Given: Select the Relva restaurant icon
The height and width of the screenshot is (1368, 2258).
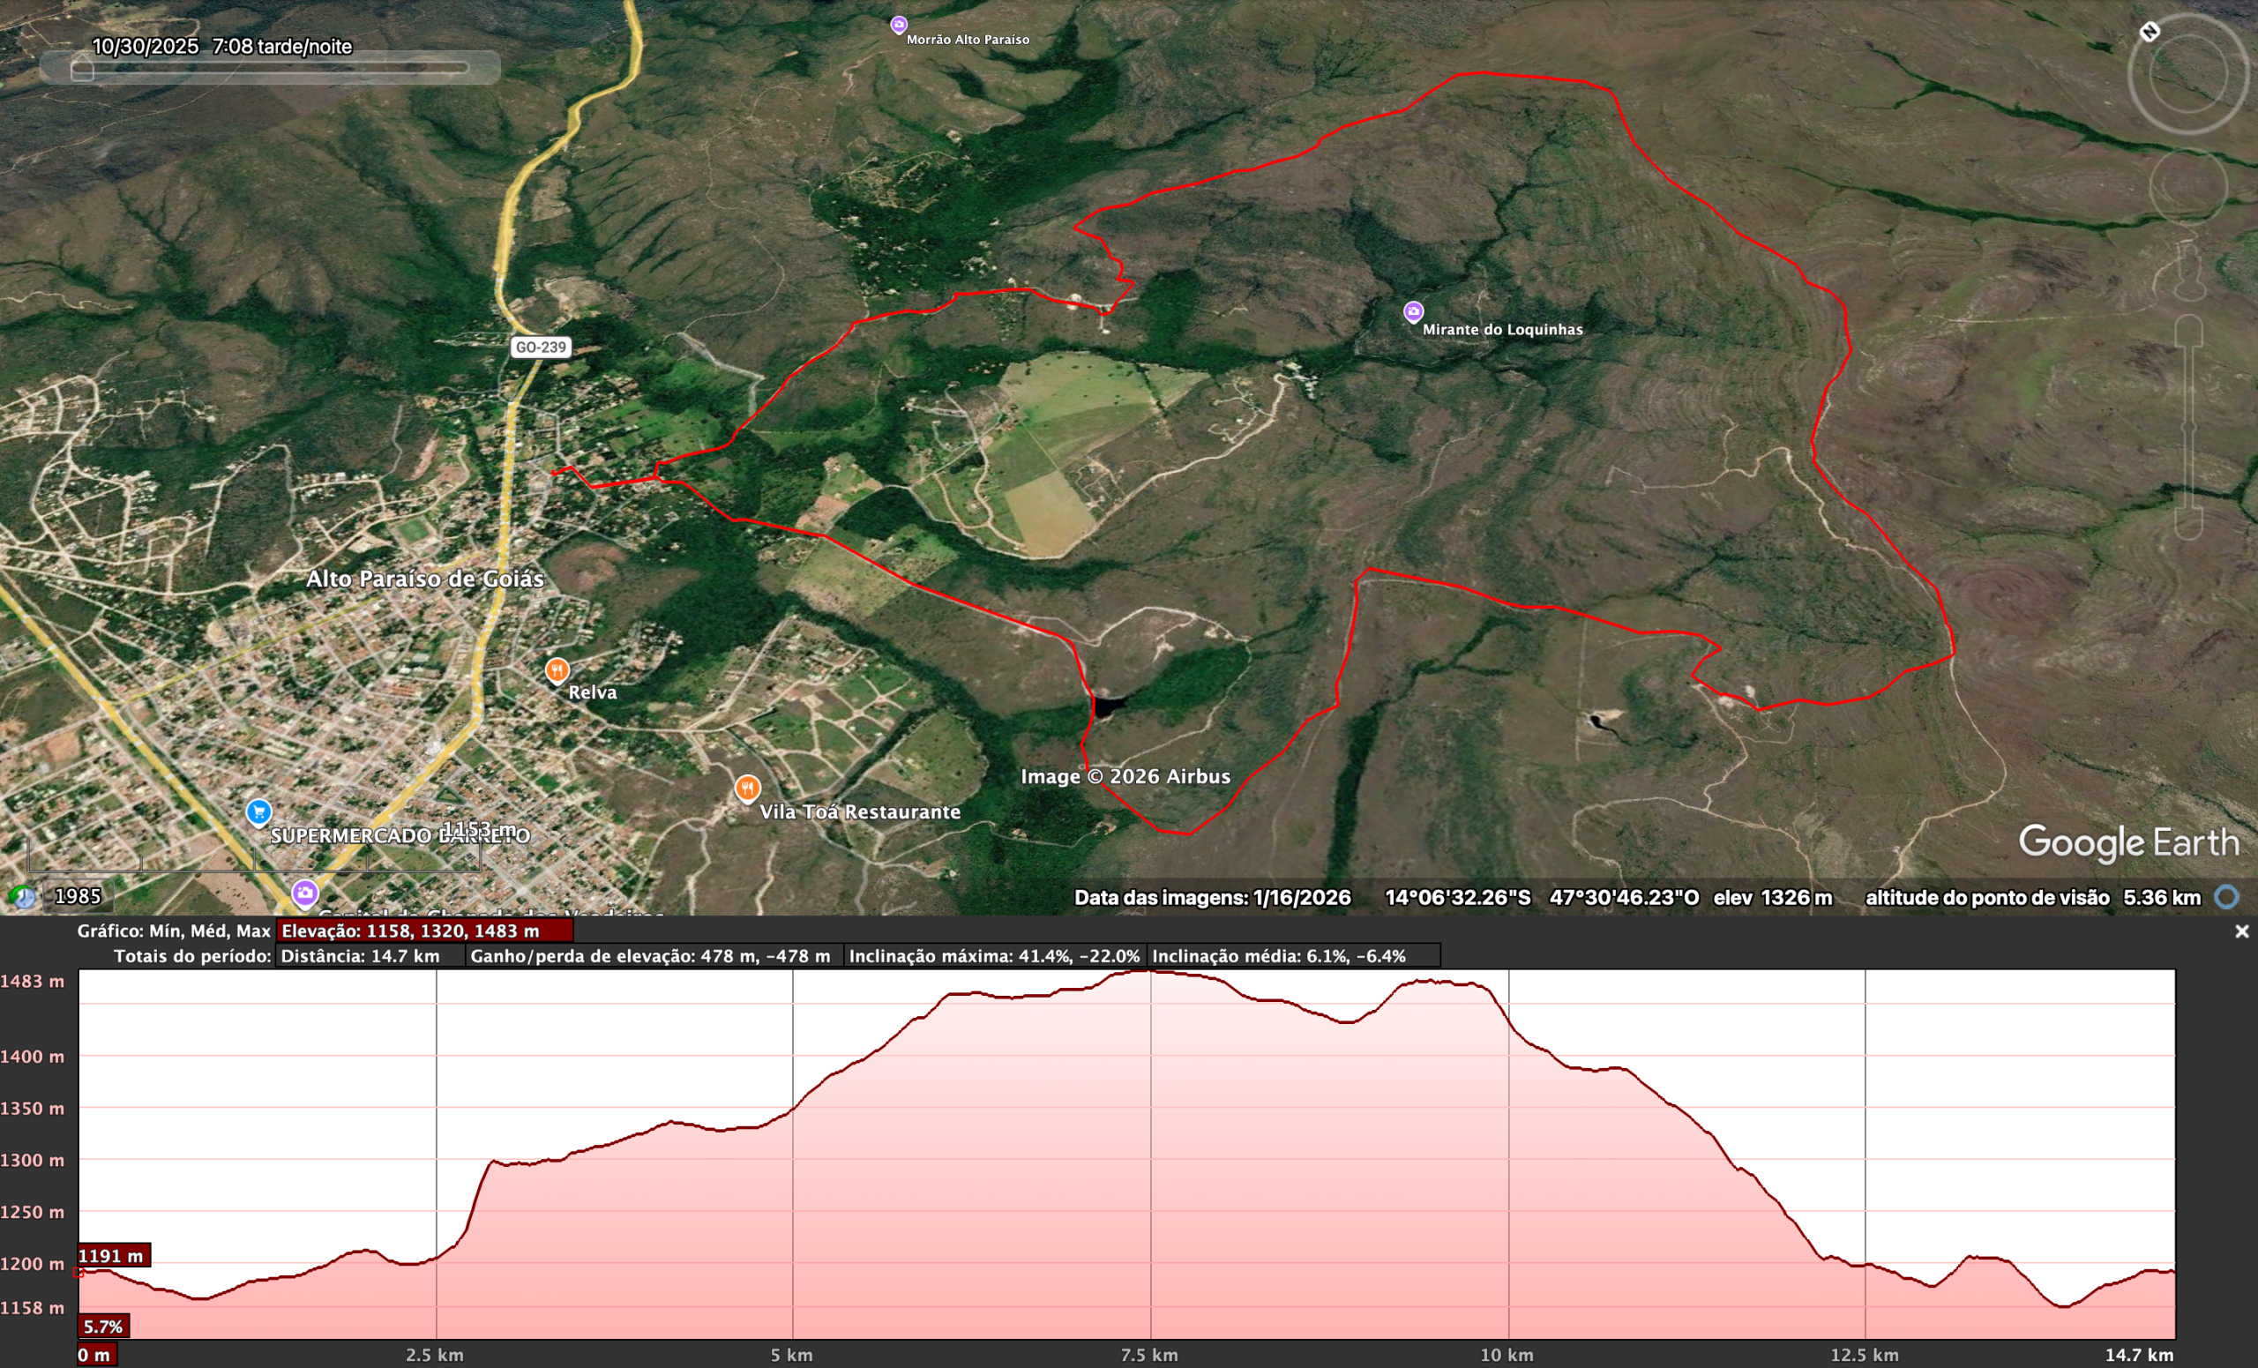Looking at the screenshot, I should tap(557, 669).
